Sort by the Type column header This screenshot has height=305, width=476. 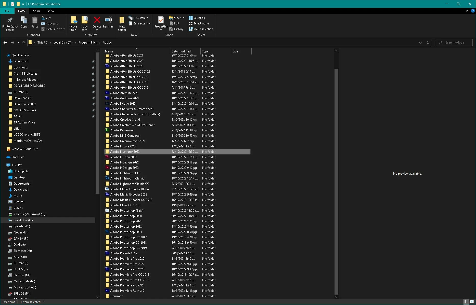[216, 51]
